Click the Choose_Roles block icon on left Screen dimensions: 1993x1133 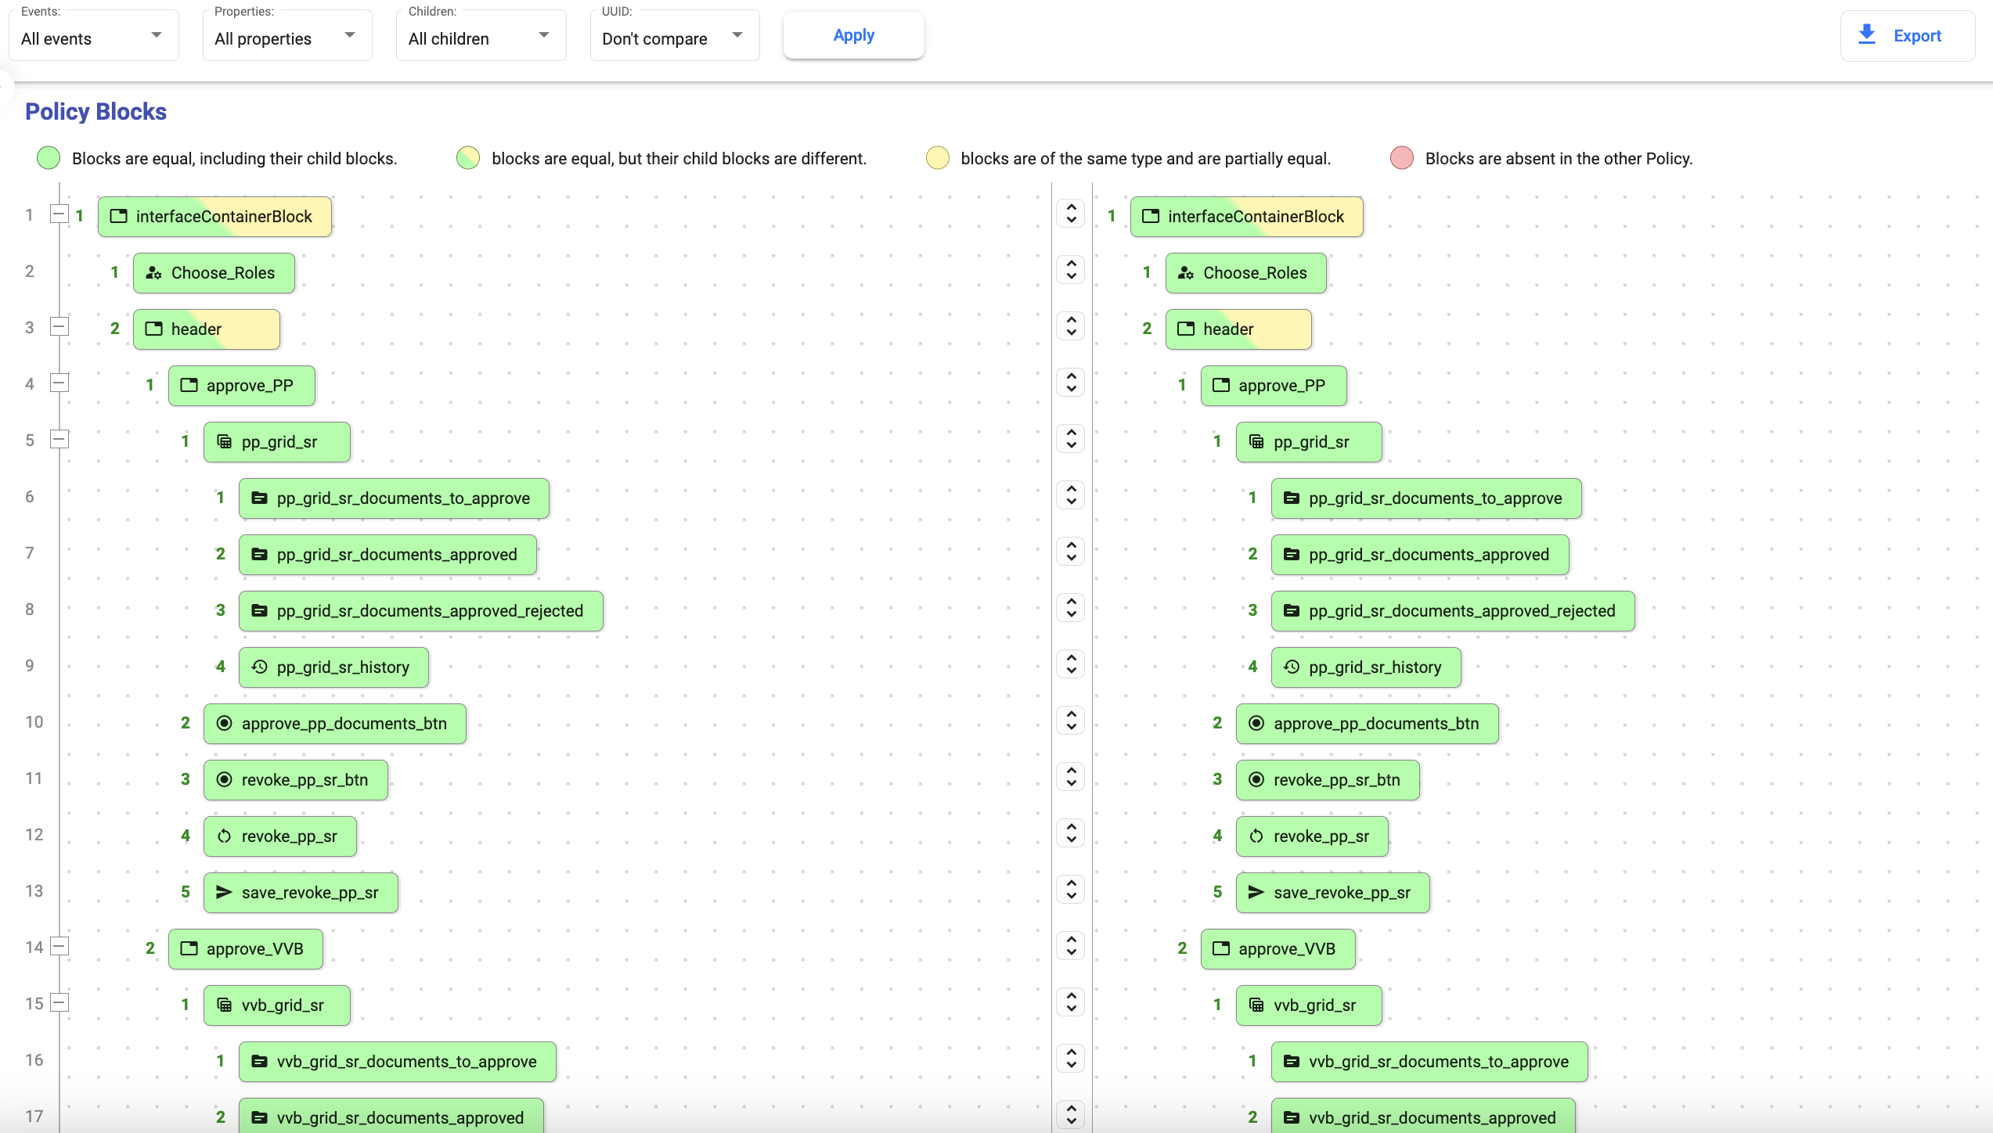tap(154, 273)
